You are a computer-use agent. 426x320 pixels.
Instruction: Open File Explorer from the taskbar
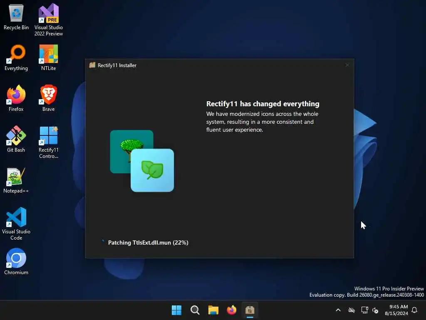(213, 310)
